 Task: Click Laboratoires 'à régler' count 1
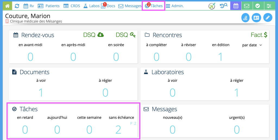(237, 92)
